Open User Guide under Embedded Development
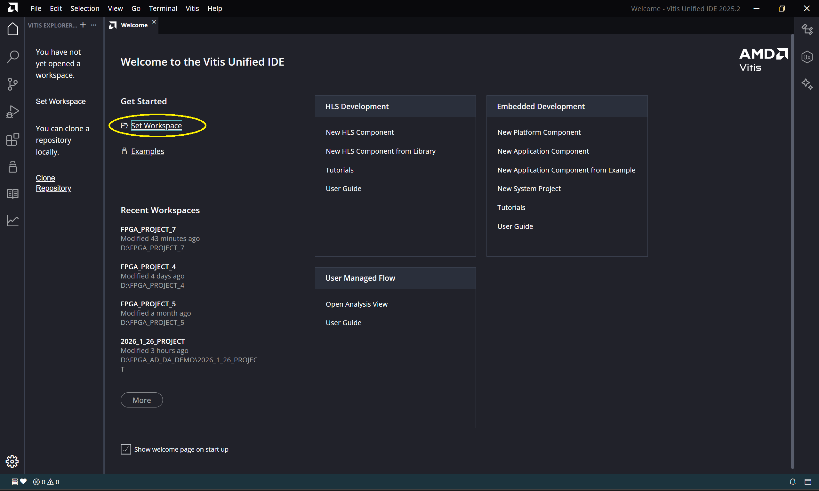 pos(515,226)
